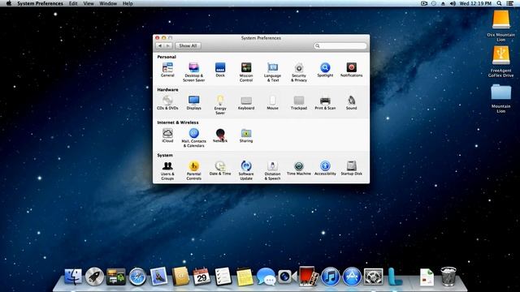The width and height of the screenshot is (520, 292).
Task: Open Time Machine preferences pane
Action: (299, 168)
